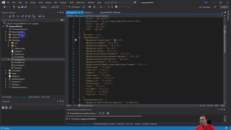The height and width of the screenshot is (130, 231).
Task: Pin the Properties panel
Action: [60, 101]
